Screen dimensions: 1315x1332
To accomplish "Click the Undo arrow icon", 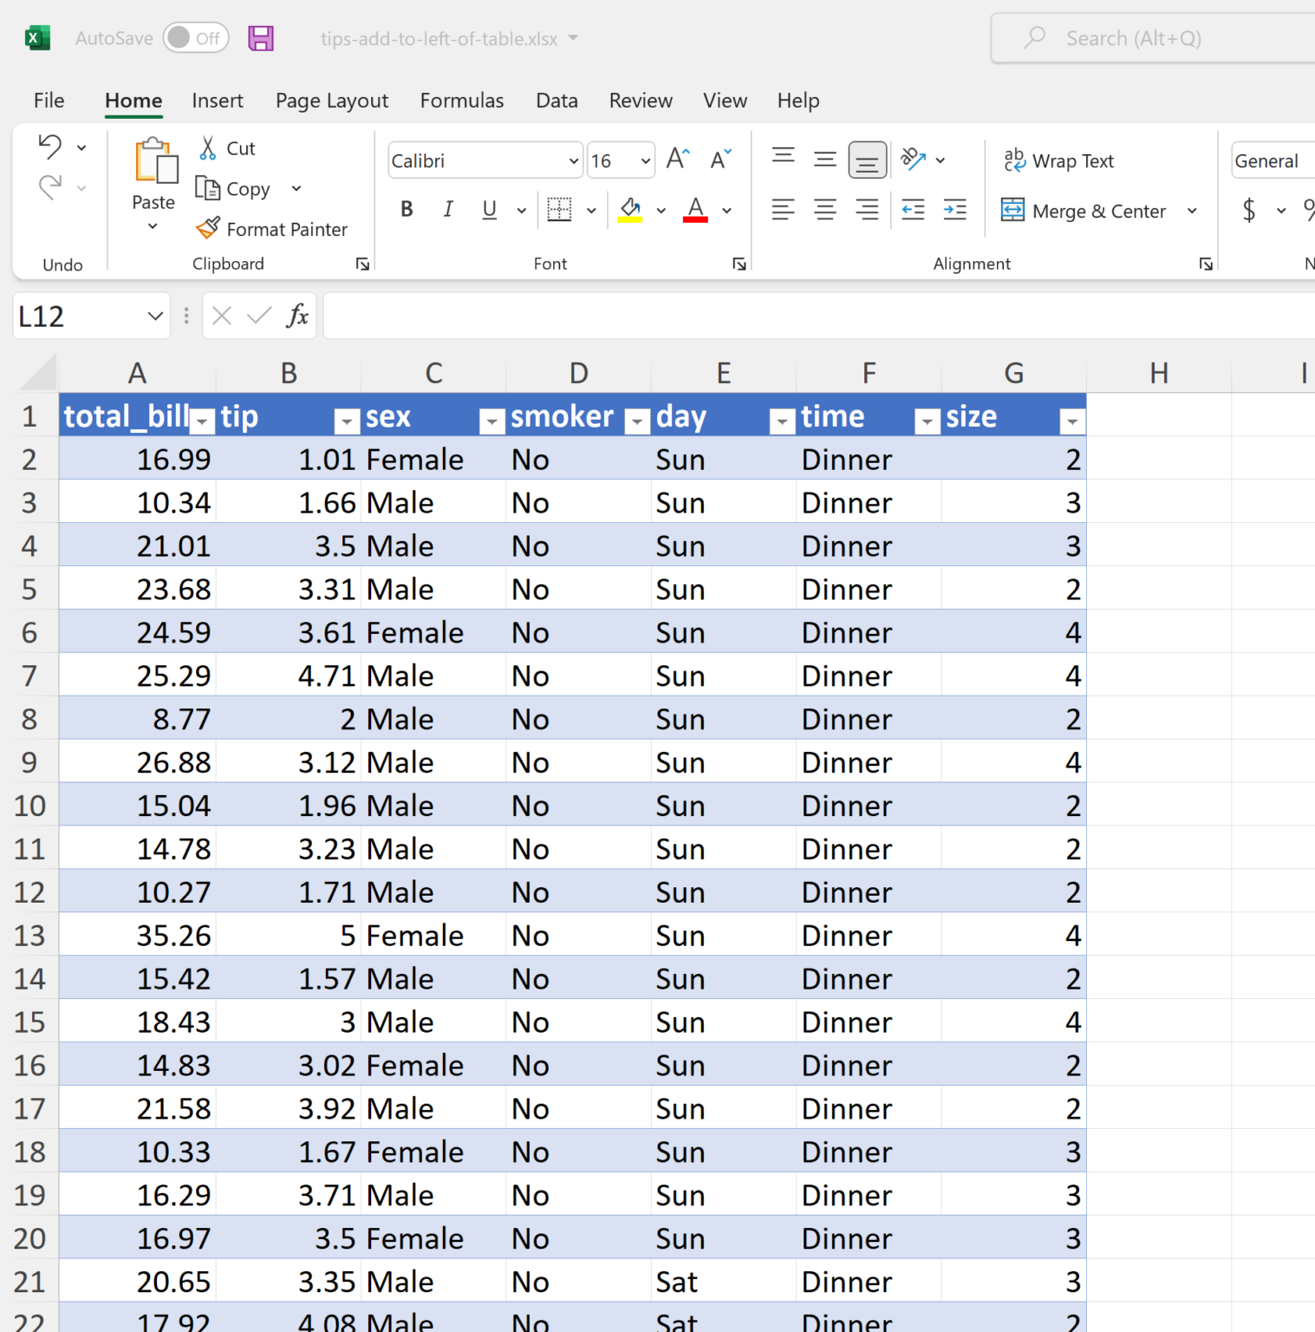I will 50,147.
